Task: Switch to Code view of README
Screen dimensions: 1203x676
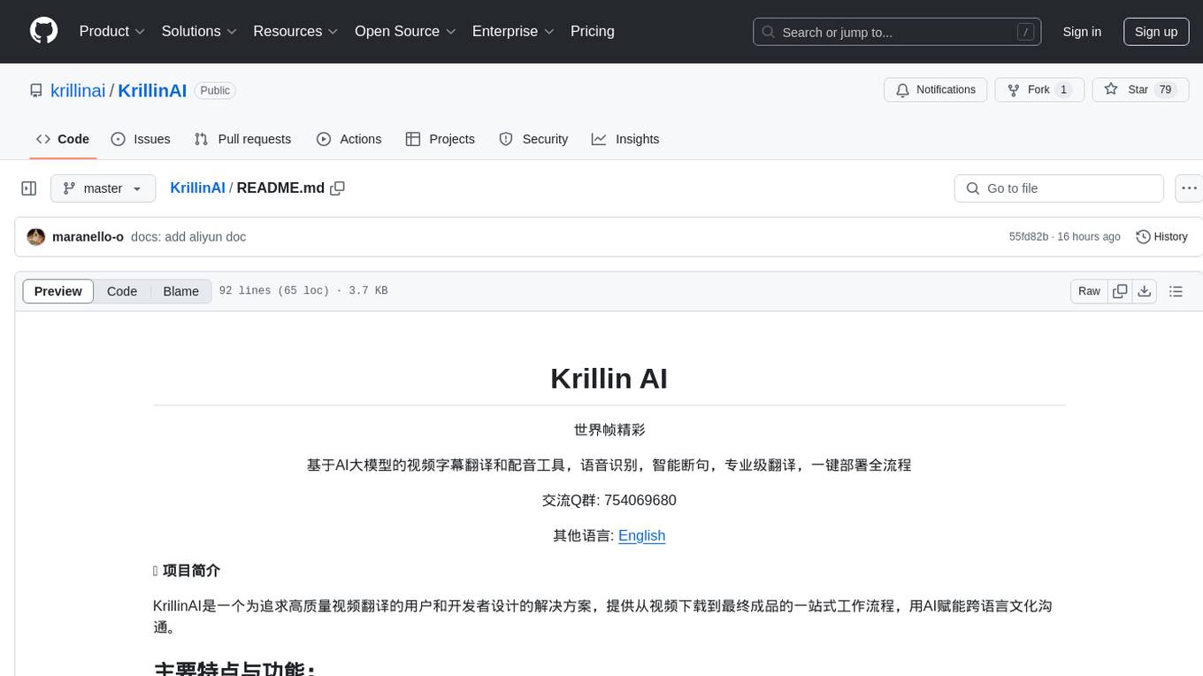Action: pyautogui.click(x=122, y=291)
